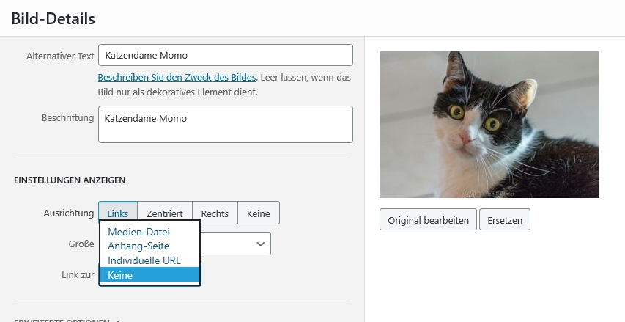Image resolution: width=625 pixels, height=322 pixels.
Task: Click the Beschriftung label
Action: (x=68, y=117)
